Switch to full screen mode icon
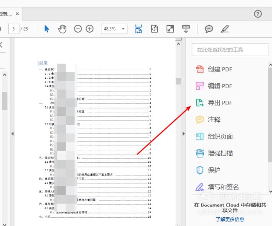Image resolution: width=272 pixels, height=226 pixels. point(170,29)
